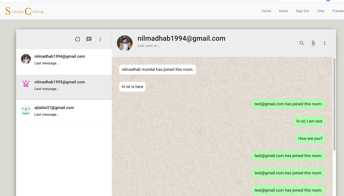Click nilmadhab1995's avatar in the sidebar

(x=26, y=84)
